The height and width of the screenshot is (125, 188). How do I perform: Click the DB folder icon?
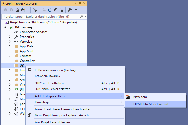coord(16,66)
